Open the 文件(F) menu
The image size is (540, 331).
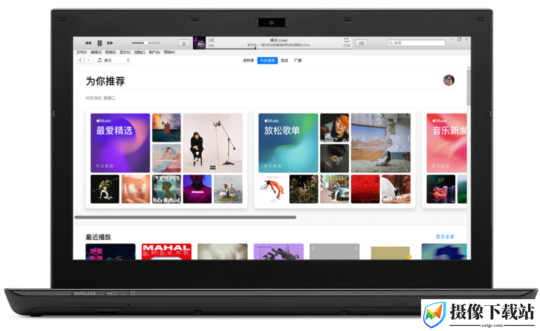82,52
